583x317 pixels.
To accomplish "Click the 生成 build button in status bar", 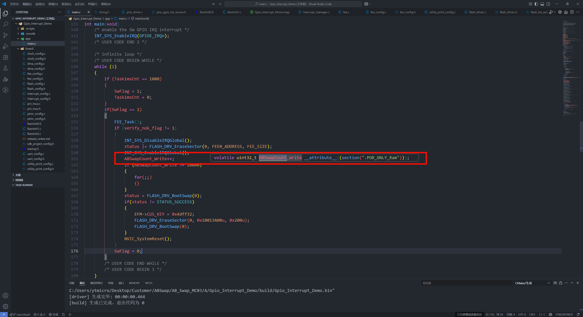I will (x=53, y=314).
